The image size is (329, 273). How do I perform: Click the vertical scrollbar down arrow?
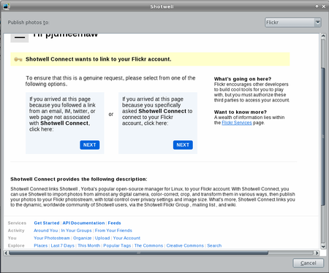(x=323, y=247)
